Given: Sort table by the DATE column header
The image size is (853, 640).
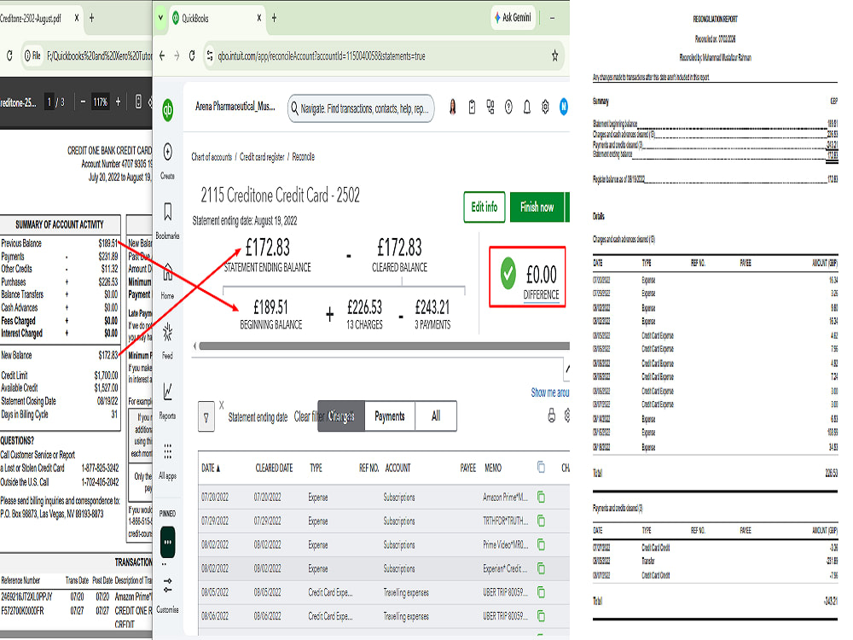Looking at the screenshot, I should tap(211, 468).
